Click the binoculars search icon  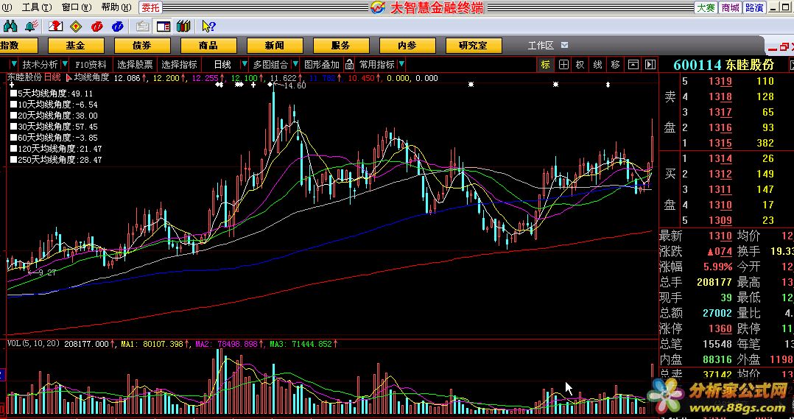pyautogui.click(x=10, y=26)
